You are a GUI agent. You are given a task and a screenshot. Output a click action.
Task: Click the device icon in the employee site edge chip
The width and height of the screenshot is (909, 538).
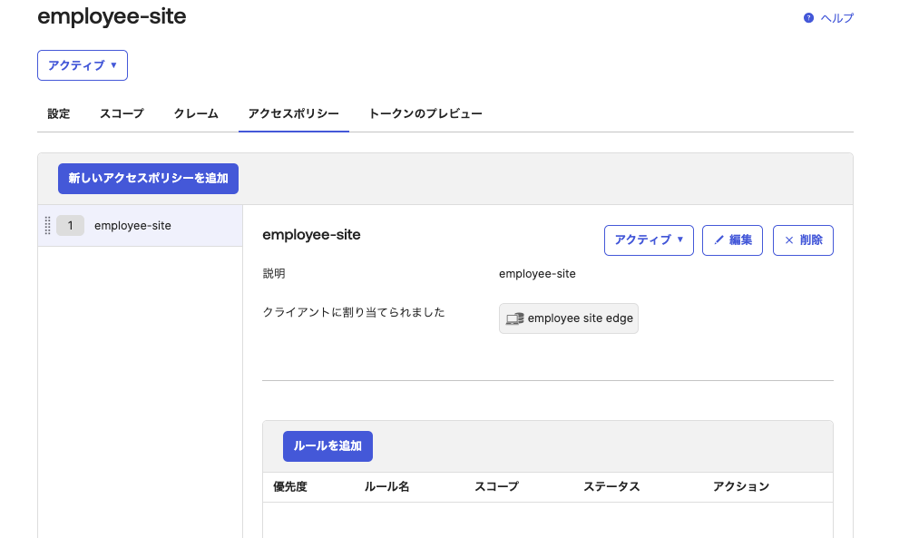(513, 318)
